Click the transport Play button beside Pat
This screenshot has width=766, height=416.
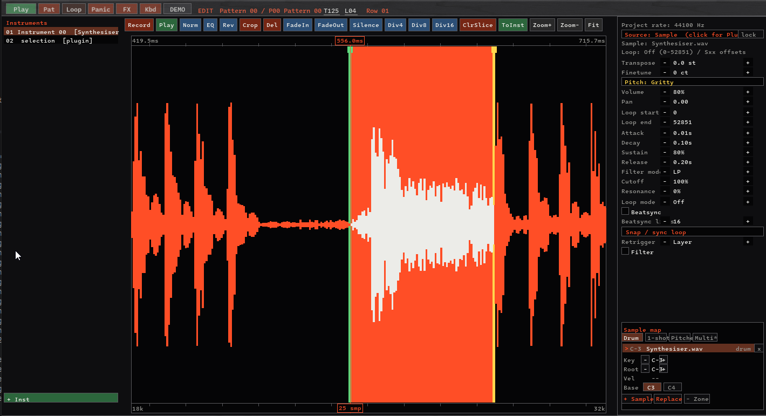tap(21, 9)
